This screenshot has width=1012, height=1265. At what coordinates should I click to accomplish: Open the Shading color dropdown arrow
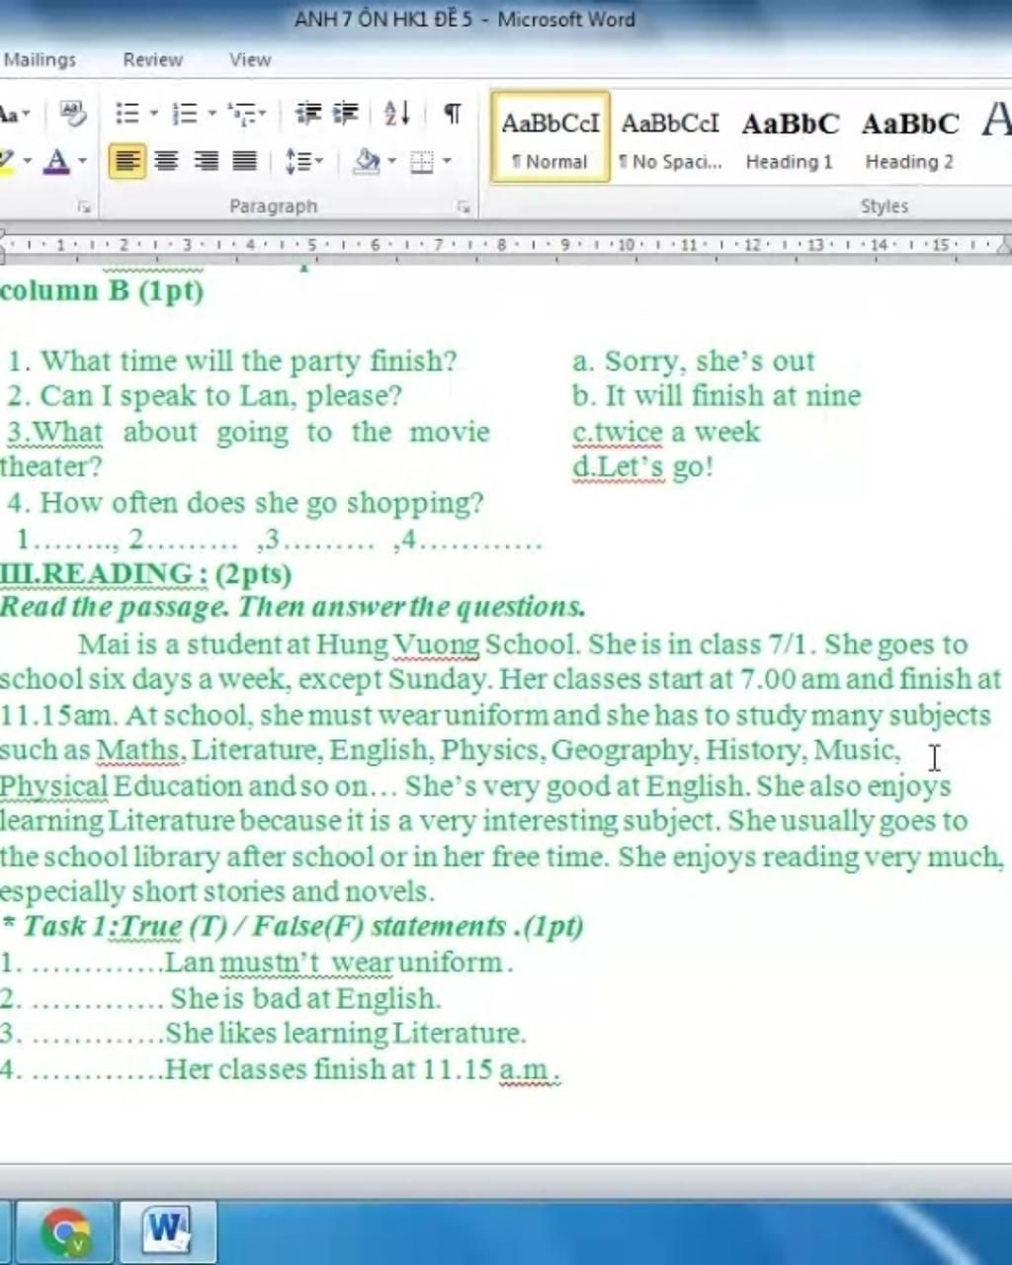pos(392,161)
